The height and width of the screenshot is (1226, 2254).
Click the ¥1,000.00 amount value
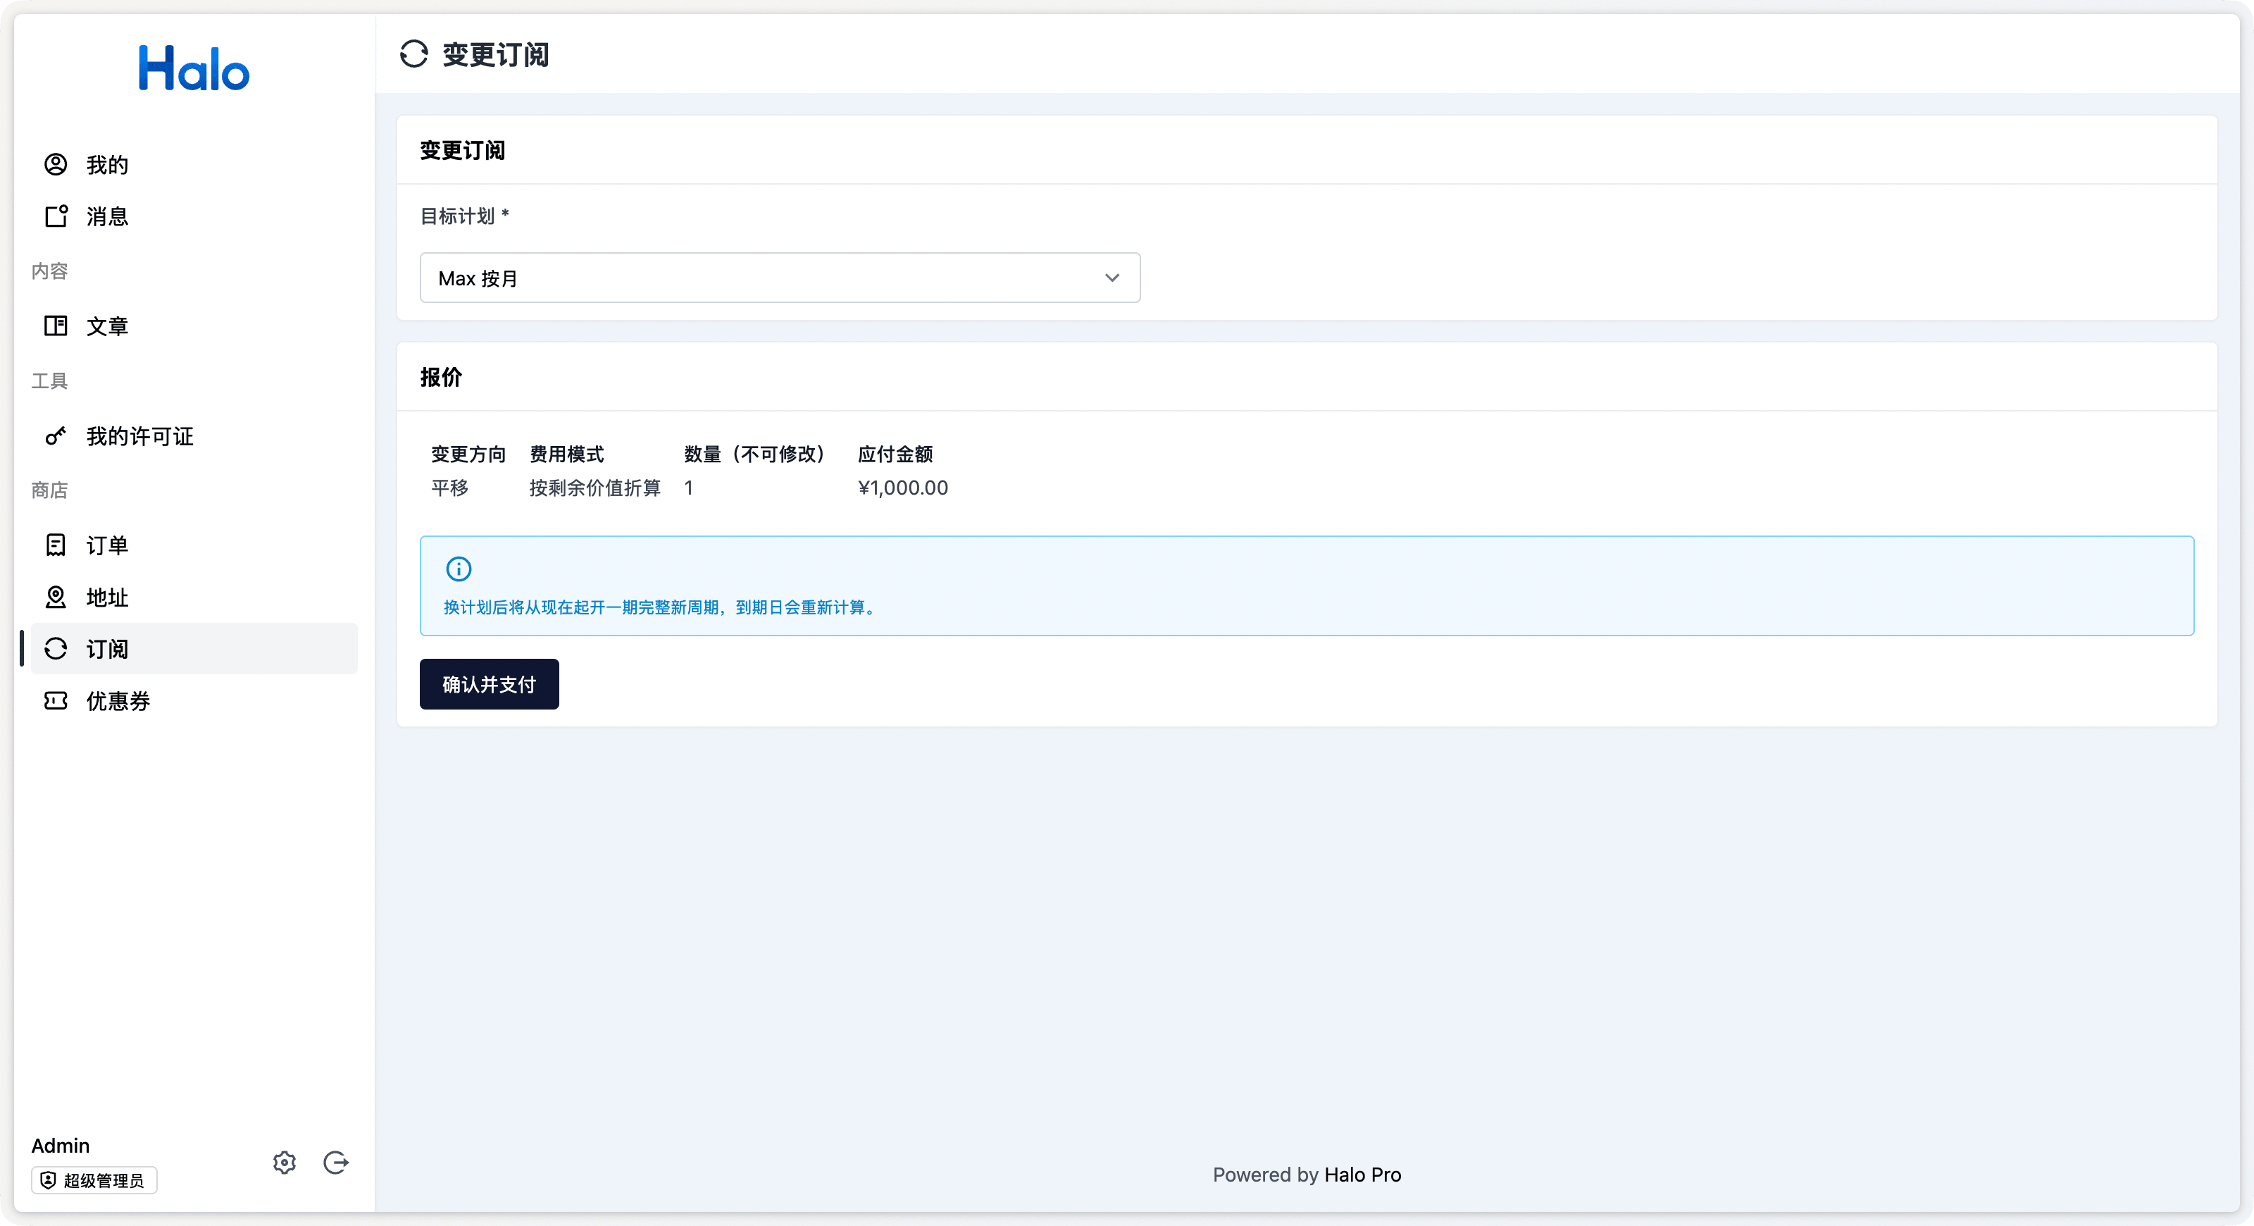[903, 488]
